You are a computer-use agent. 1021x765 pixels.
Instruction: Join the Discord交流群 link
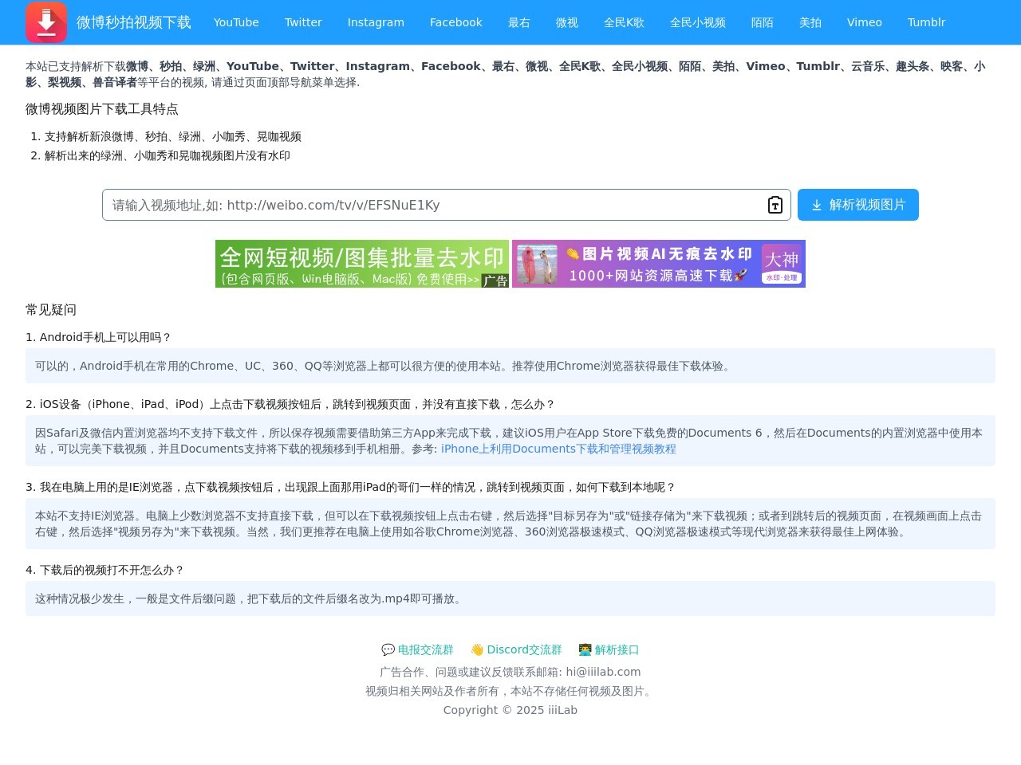pyautogui.click(x=524, y=649)
